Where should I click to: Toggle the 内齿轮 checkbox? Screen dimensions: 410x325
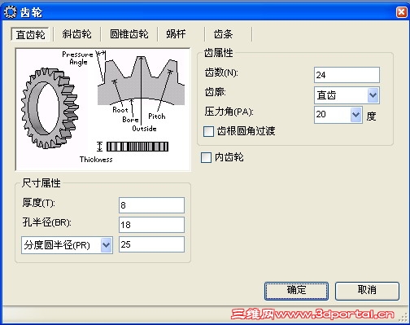(206, 157)
